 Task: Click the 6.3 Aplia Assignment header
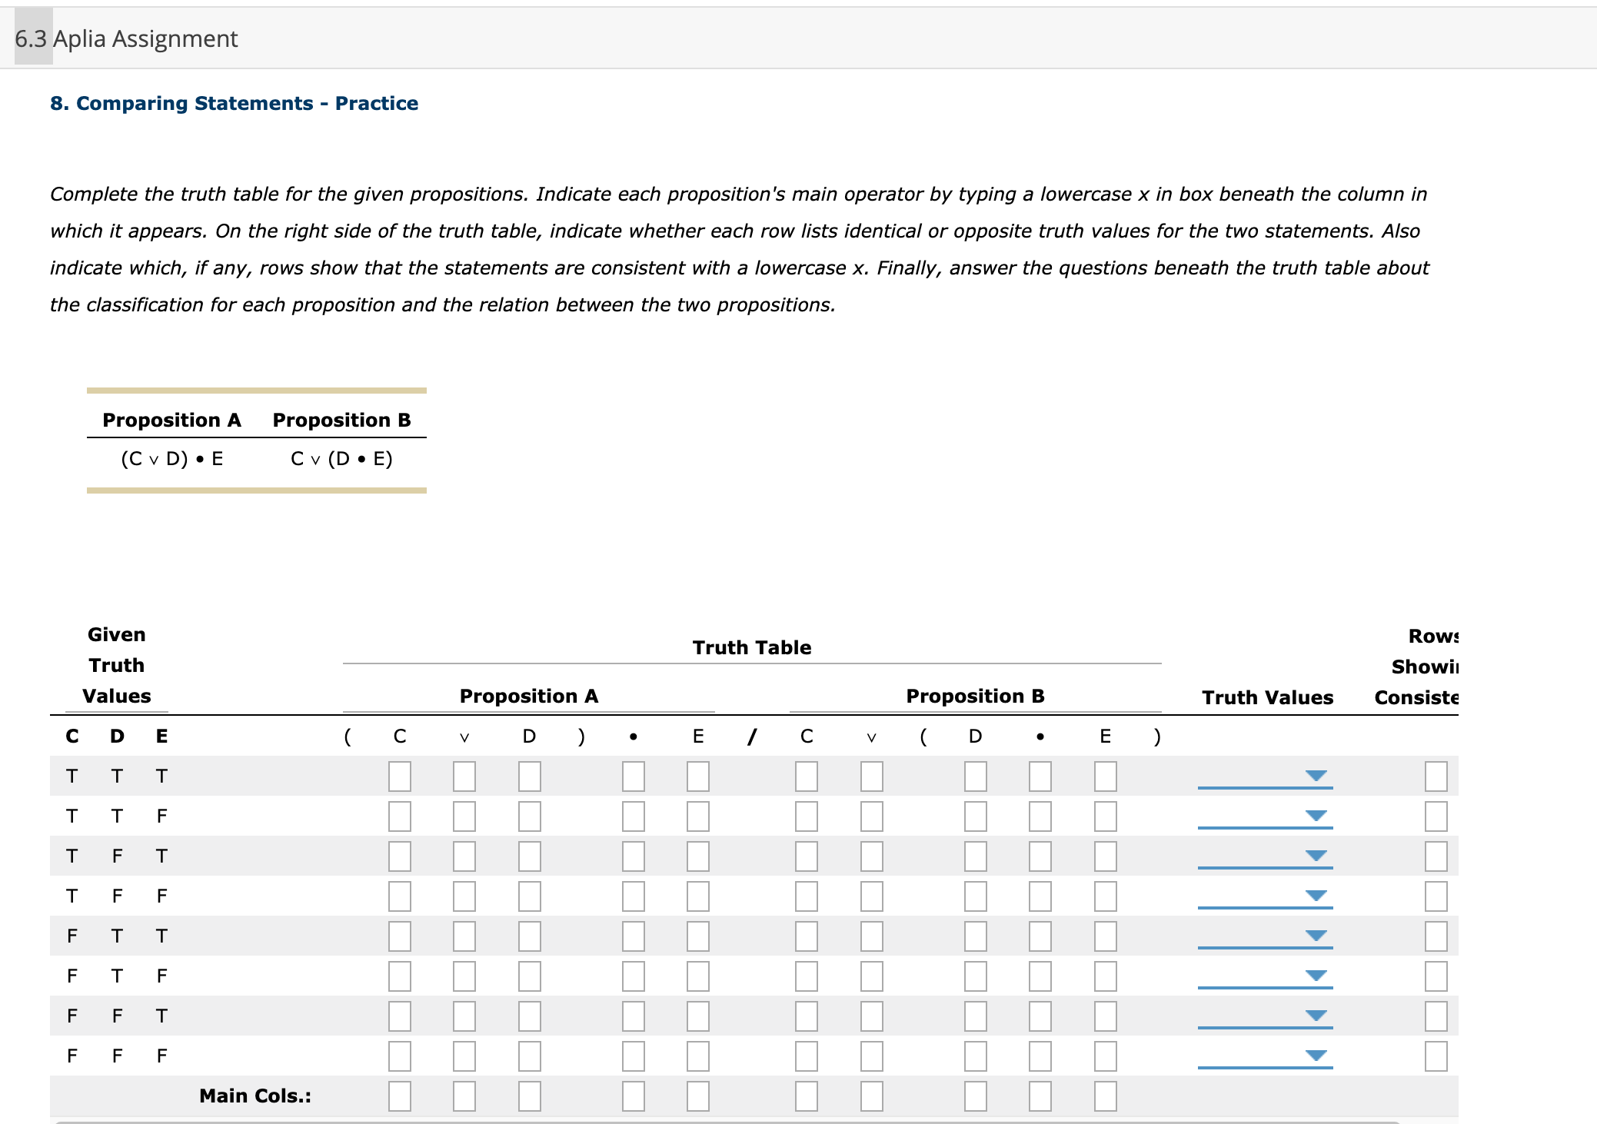[x=125, y=38]
